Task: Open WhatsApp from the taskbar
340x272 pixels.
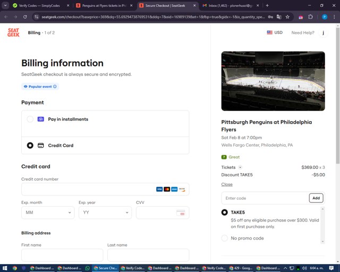Action: point(88,268)
